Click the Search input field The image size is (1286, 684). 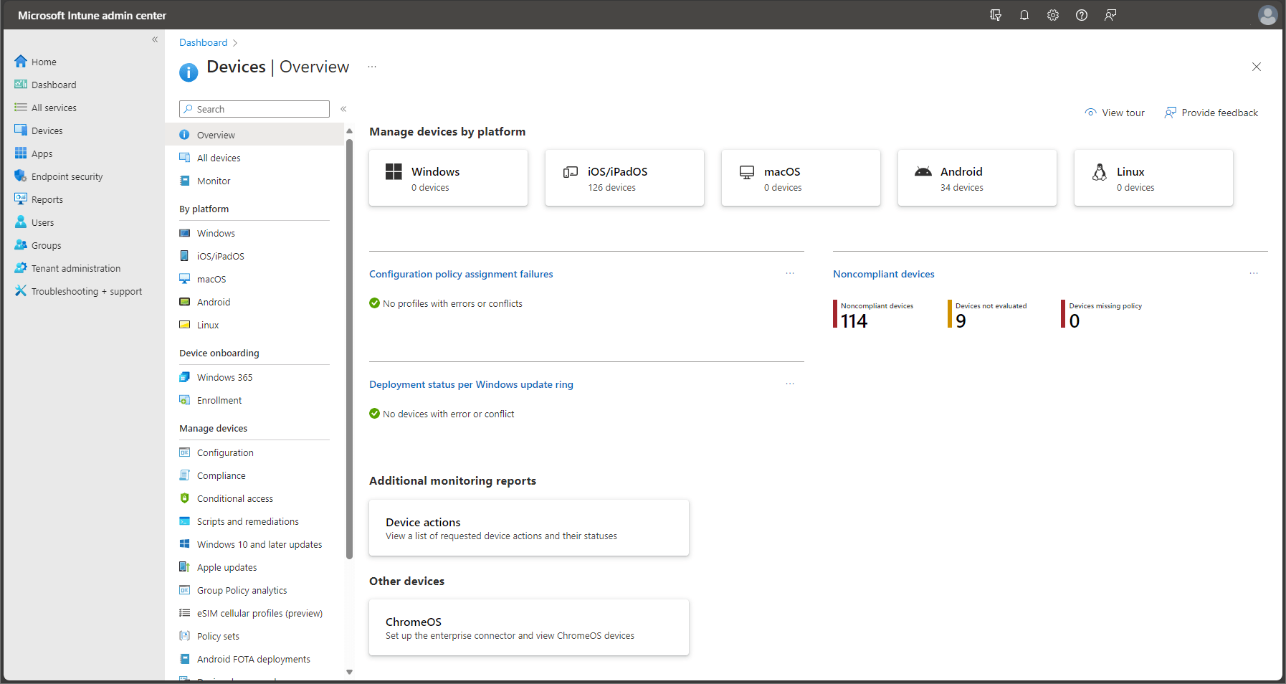pos(254,108)
